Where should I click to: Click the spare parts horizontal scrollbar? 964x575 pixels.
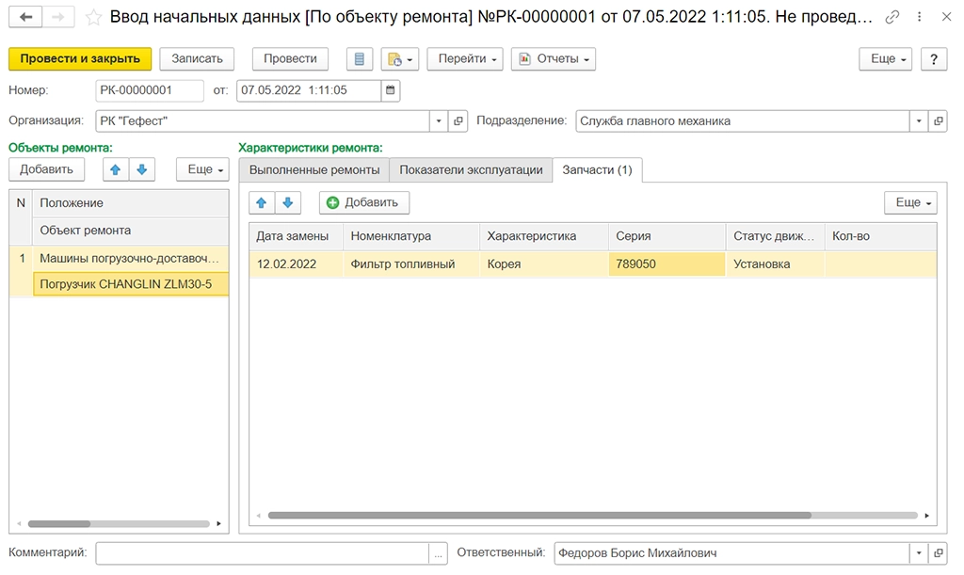click(538, 516)
